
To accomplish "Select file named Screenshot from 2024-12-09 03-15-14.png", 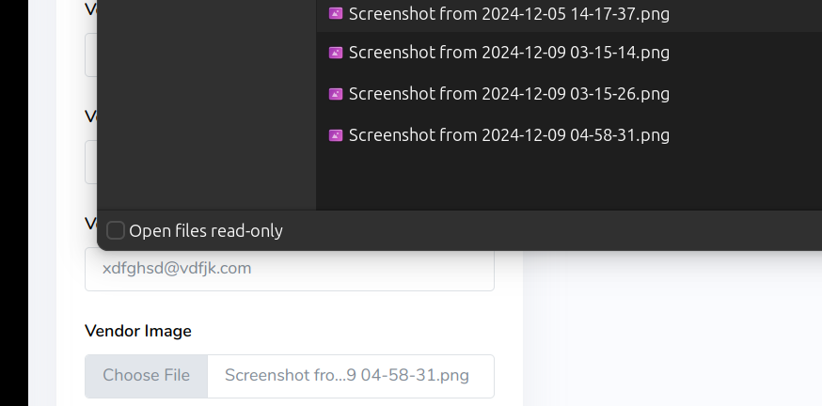I will [x=569, y=53].
